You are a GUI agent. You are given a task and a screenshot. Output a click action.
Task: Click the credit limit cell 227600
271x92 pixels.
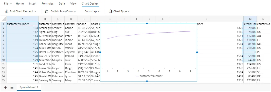coord(250,68)
